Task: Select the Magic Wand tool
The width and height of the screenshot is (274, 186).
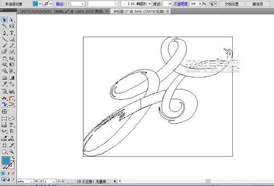Action: coord(4,26)
